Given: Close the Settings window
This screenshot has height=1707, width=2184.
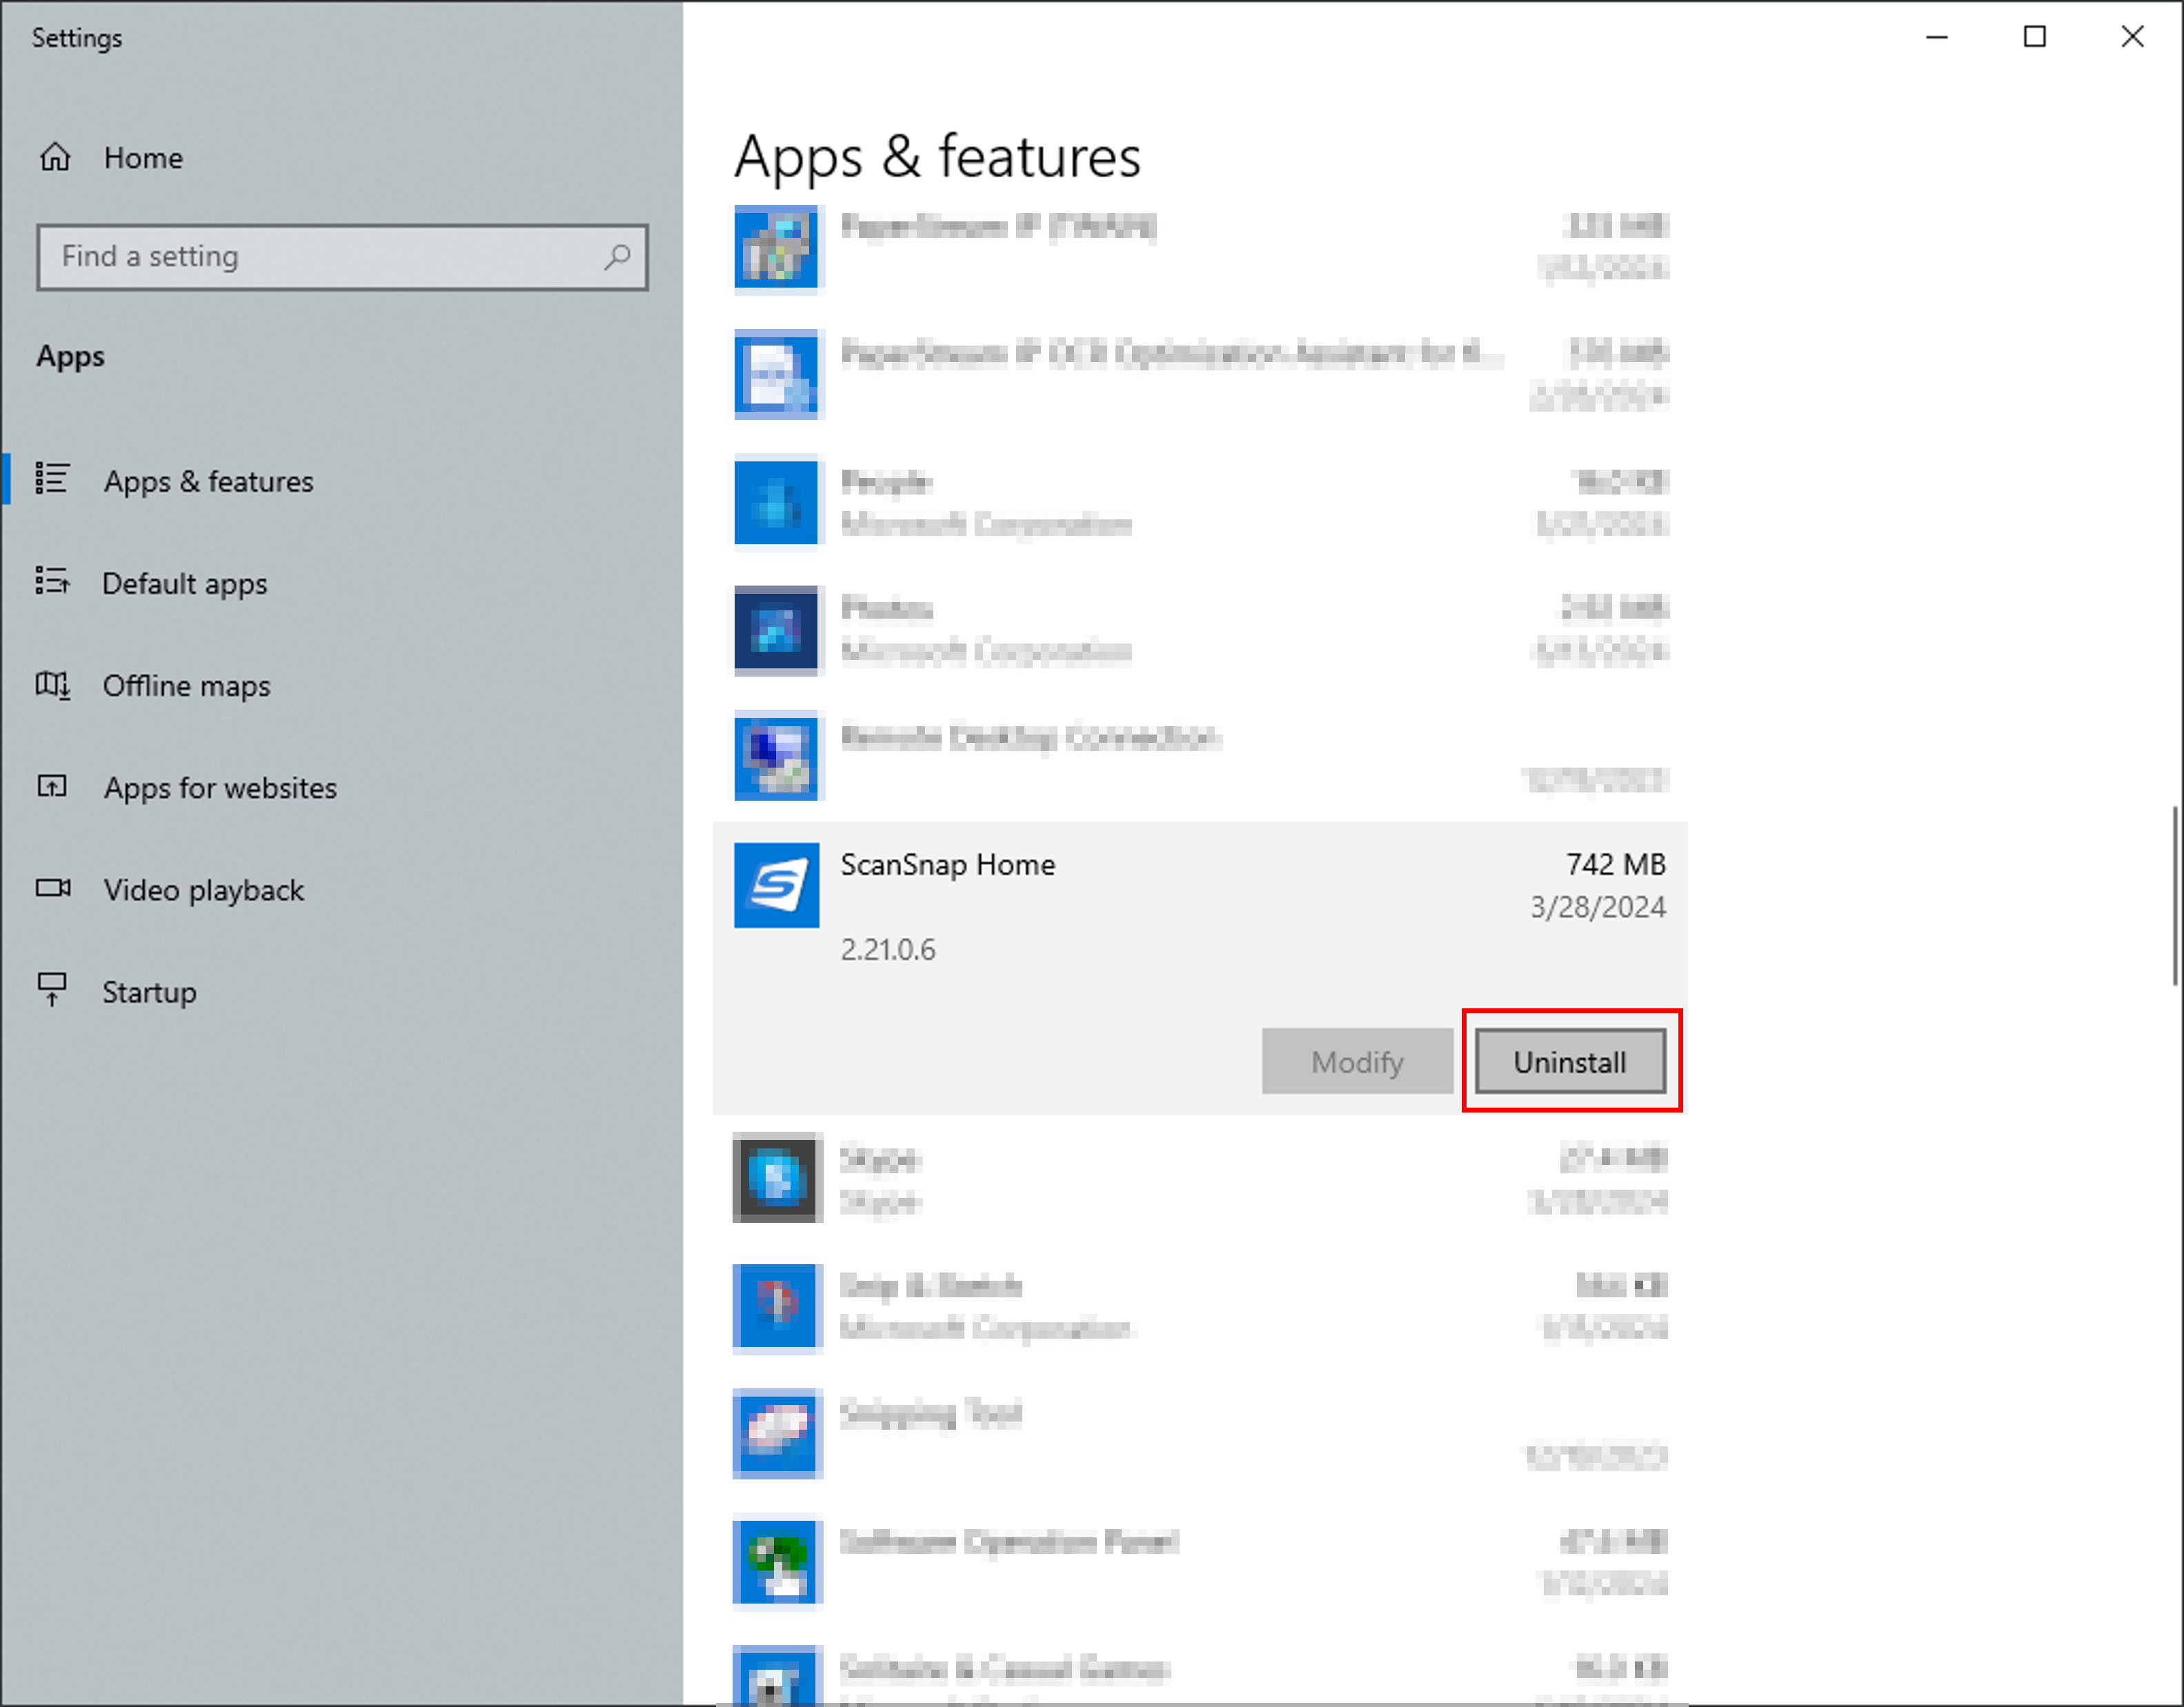Looking at the screenshot, I should click(x=2132, y=37).
